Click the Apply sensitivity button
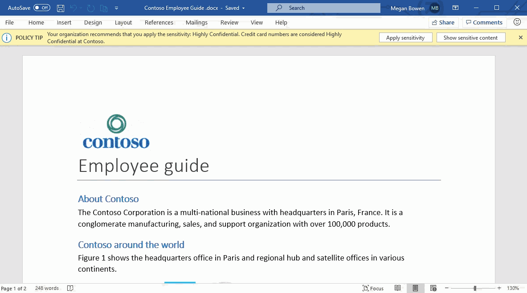The image size is (527, 293). (x=405, y=37)
